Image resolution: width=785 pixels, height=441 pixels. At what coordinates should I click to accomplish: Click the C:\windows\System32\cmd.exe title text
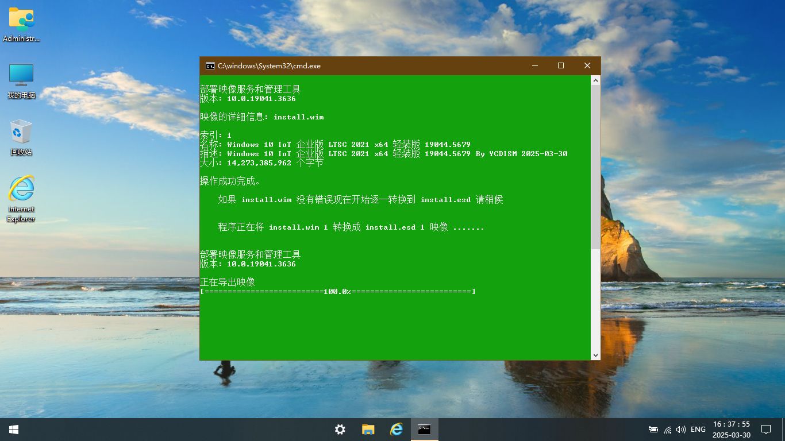point(269,66)
